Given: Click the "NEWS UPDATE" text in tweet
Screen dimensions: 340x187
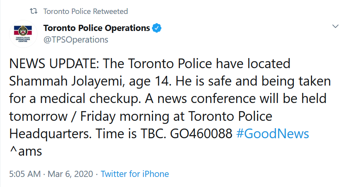Looking at the screenshot, I should pos(53,63).
